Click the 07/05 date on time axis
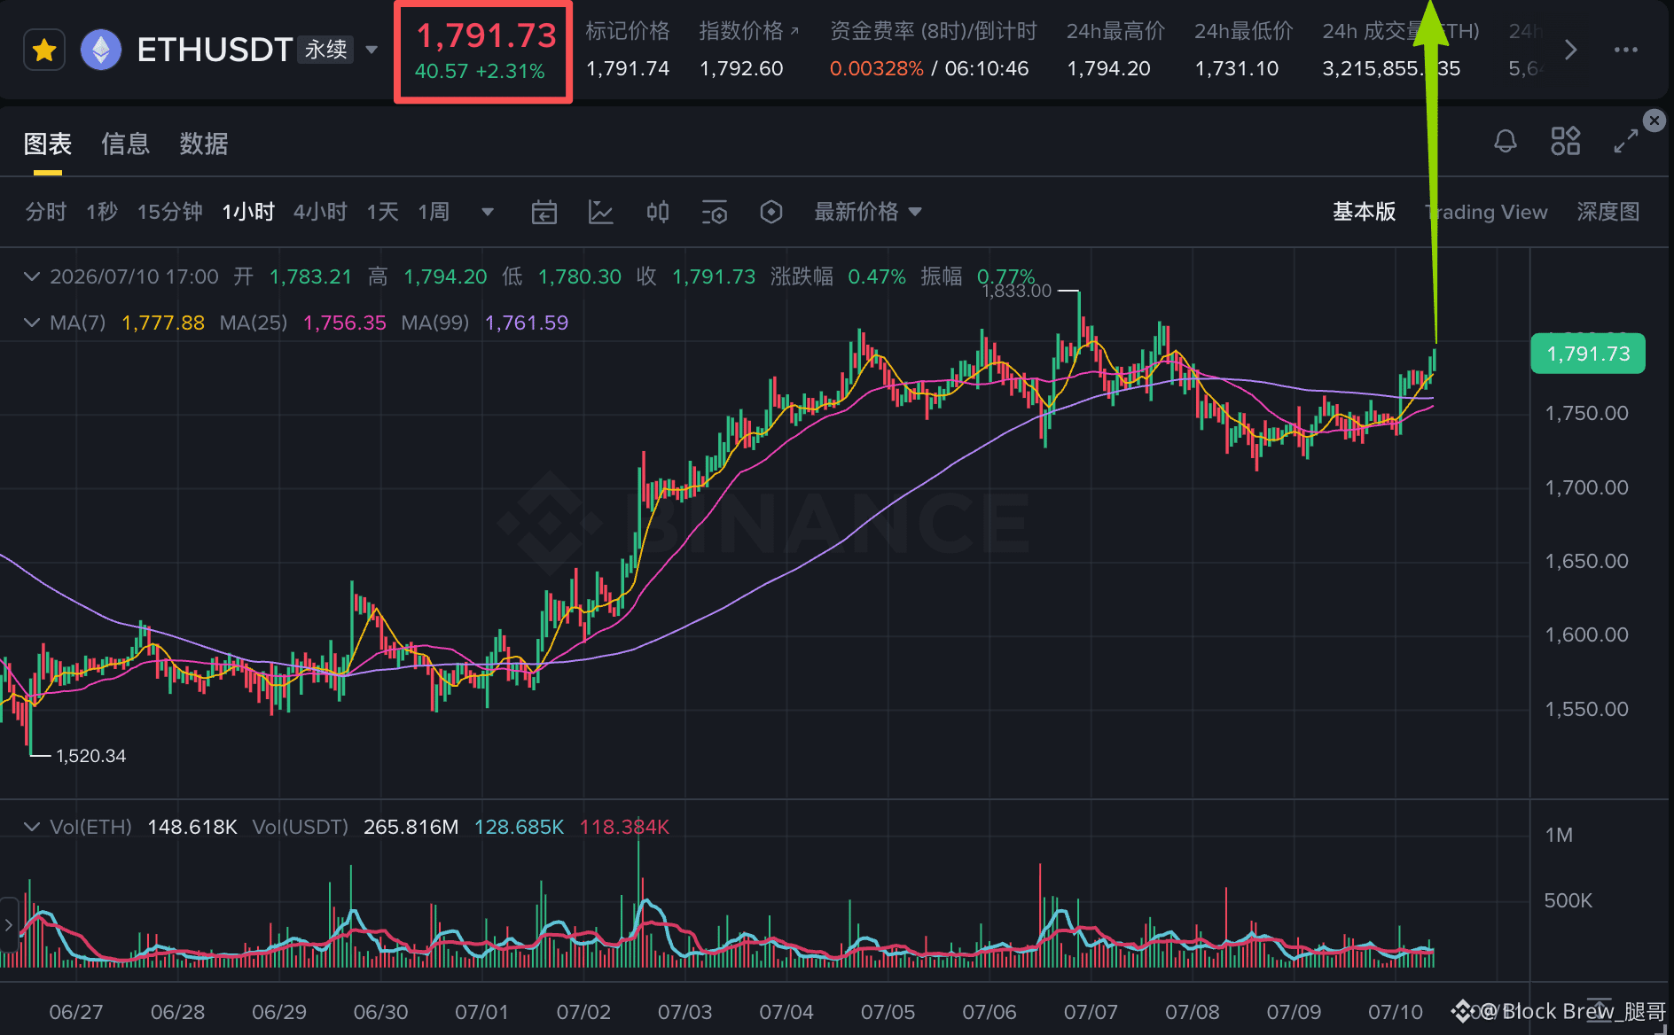Image resolution: width=1674 pixels, height=1035 pixels. click(888, 1011)
